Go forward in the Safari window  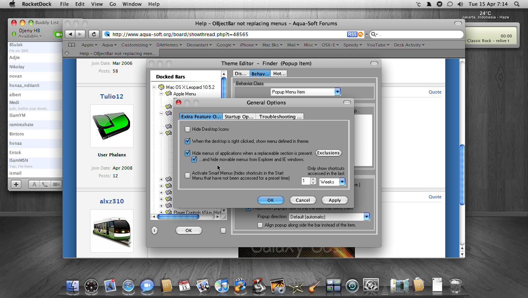click(80, 34)
